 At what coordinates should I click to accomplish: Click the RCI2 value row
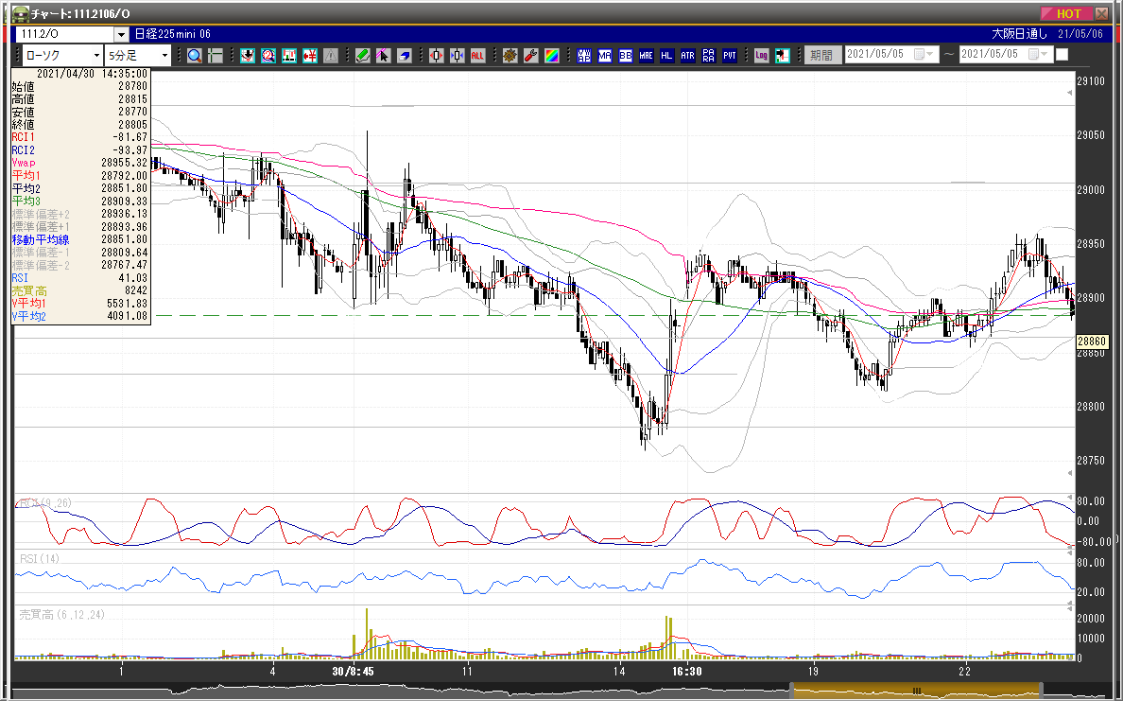(80, 149)
